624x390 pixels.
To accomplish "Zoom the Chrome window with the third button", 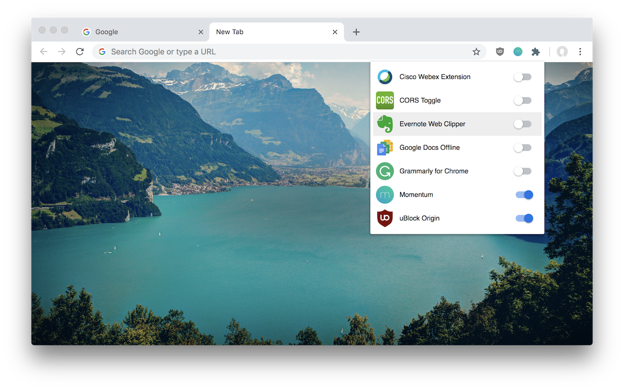I will (x=64, y=30).
